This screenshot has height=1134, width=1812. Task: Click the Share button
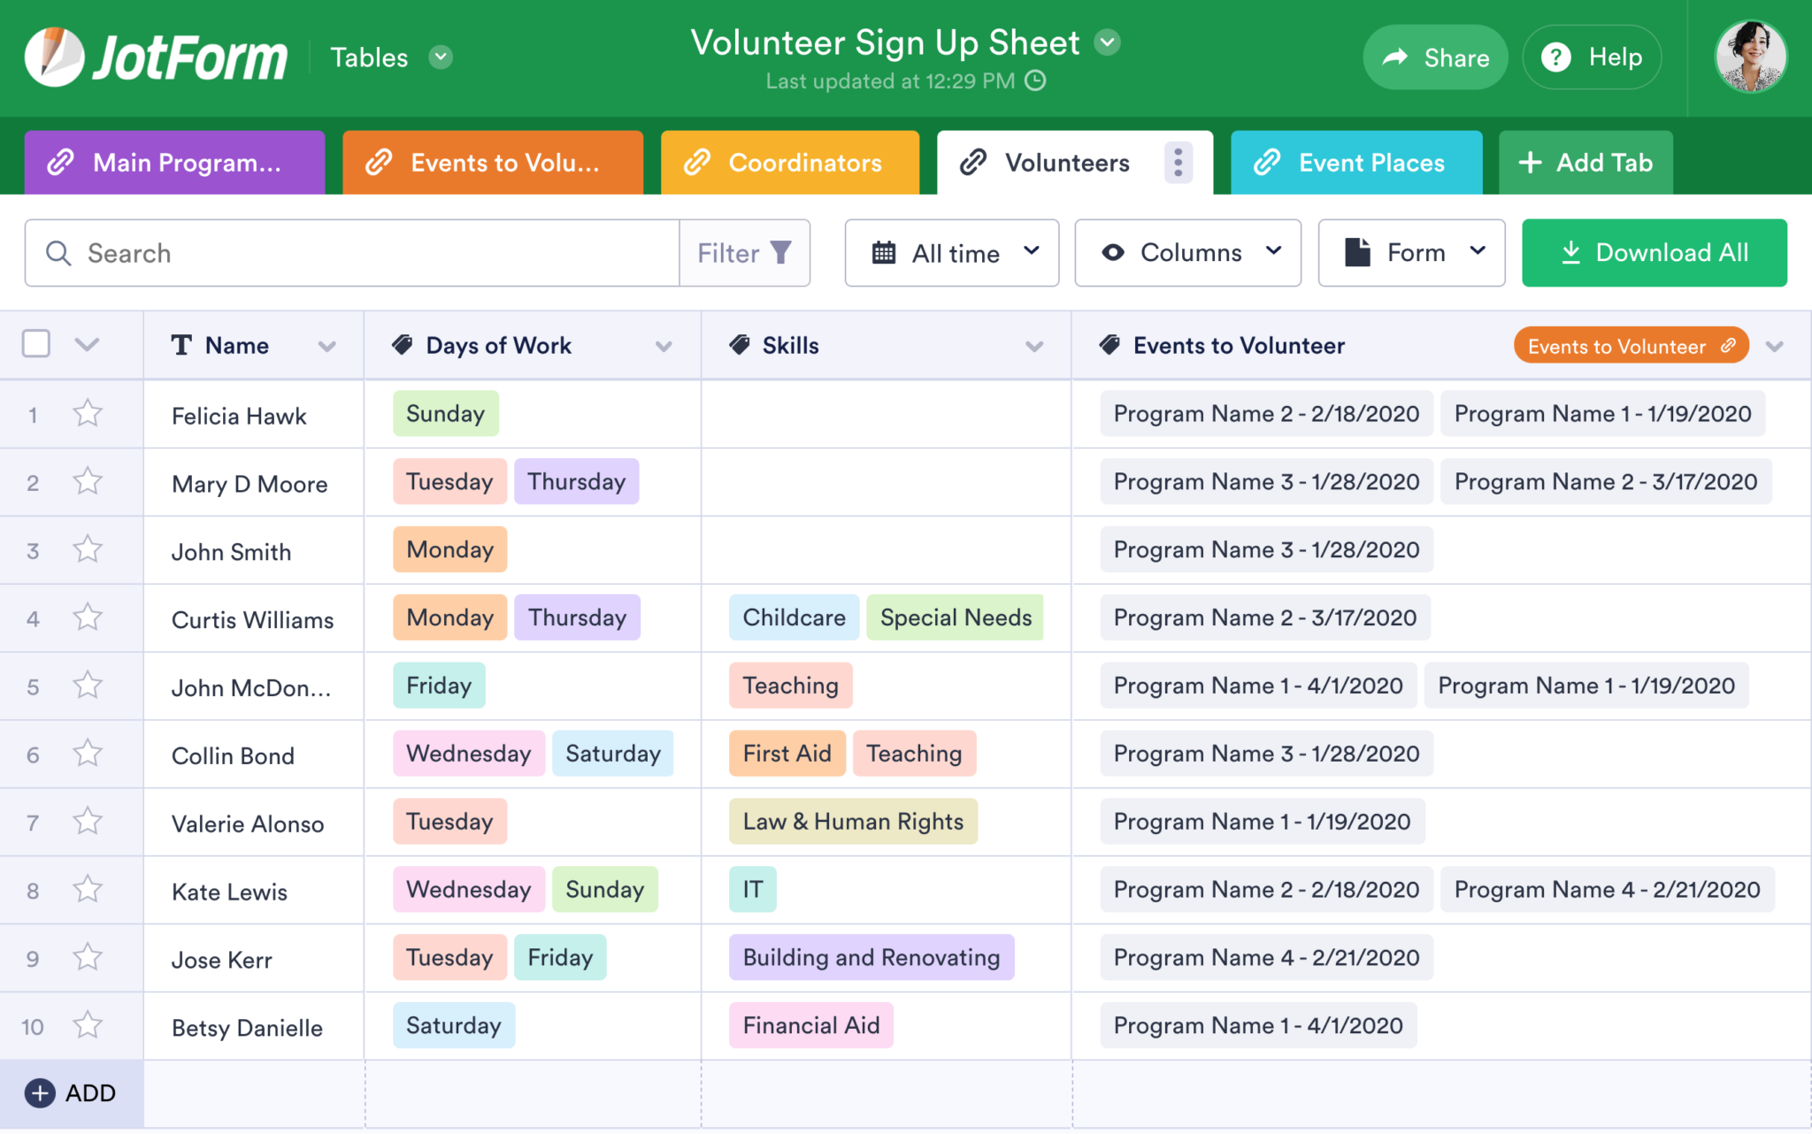[1435, 57]
